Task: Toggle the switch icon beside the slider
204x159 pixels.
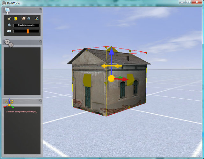Action: click(x=9, y=31)
